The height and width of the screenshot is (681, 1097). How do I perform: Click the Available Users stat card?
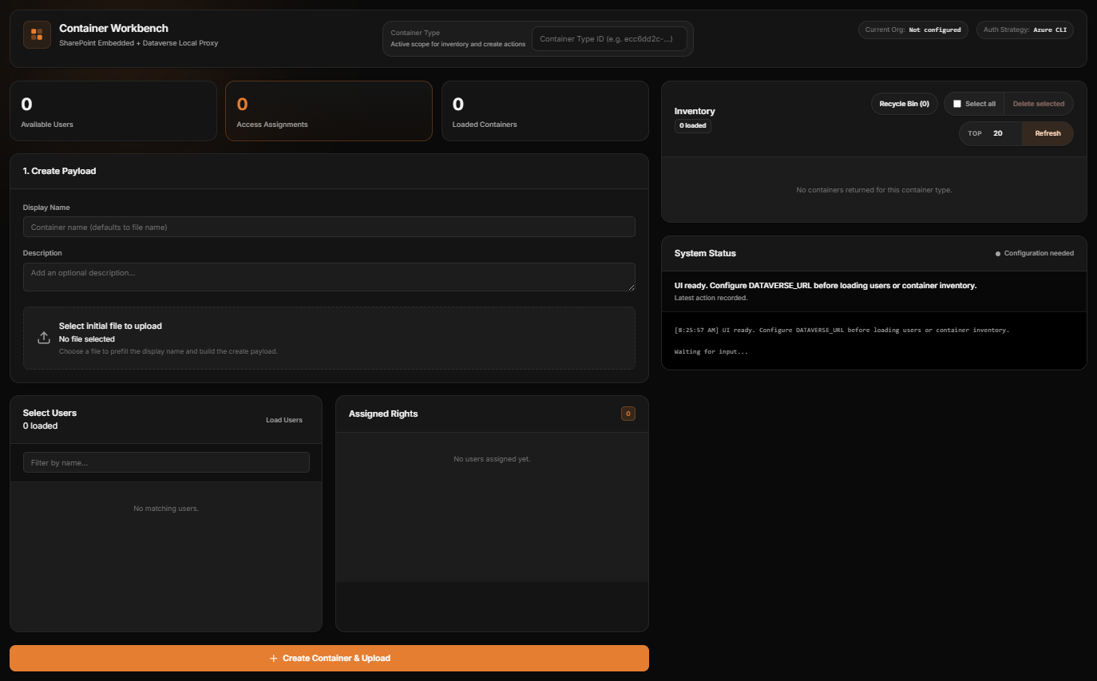tap(113, 111)
